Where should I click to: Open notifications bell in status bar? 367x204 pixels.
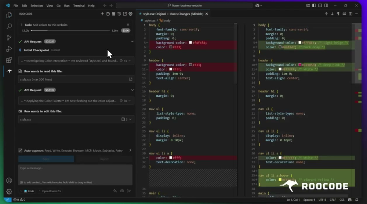(357, 200)
